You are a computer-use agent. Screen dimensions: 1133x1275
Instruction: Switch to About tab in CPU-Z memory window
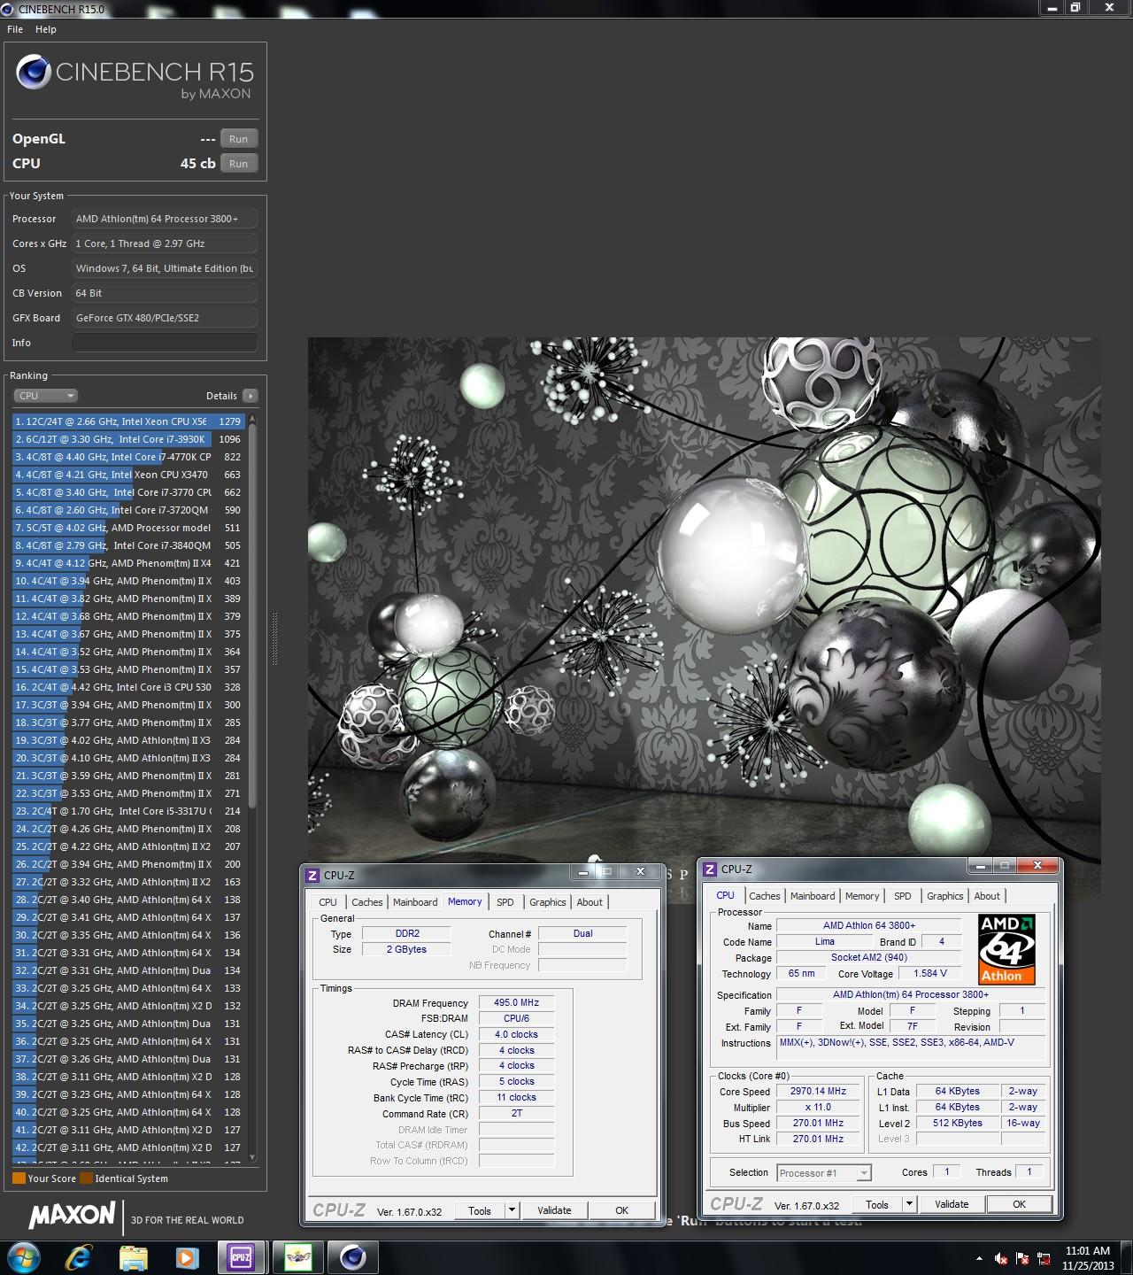590,902
